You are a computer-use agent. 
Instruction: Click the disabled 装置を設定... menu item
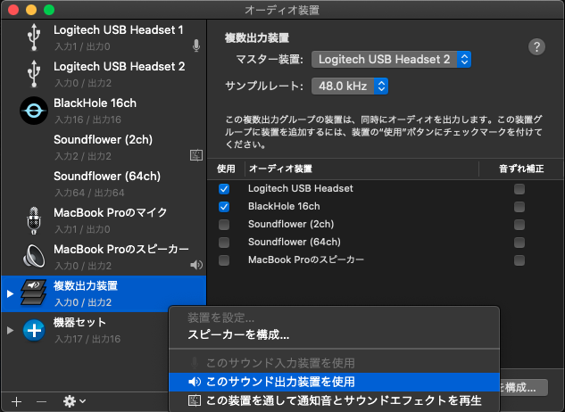[334, 318]
